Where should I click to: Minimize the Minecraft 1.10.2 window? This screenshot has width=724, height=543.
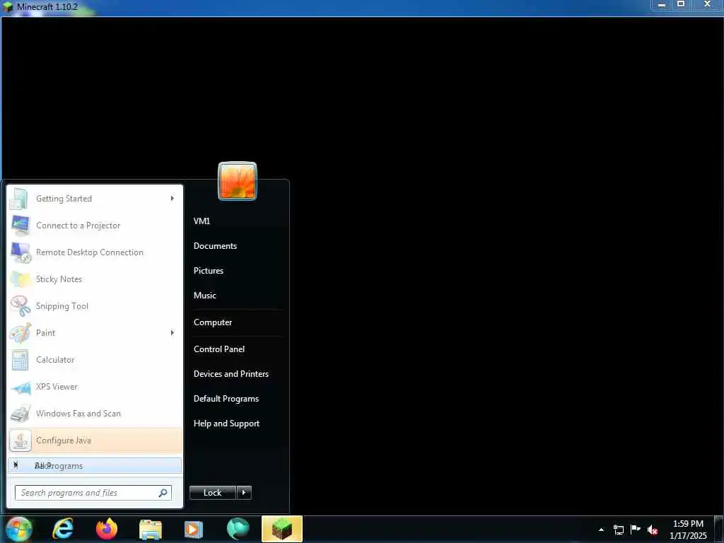point(662,5)
